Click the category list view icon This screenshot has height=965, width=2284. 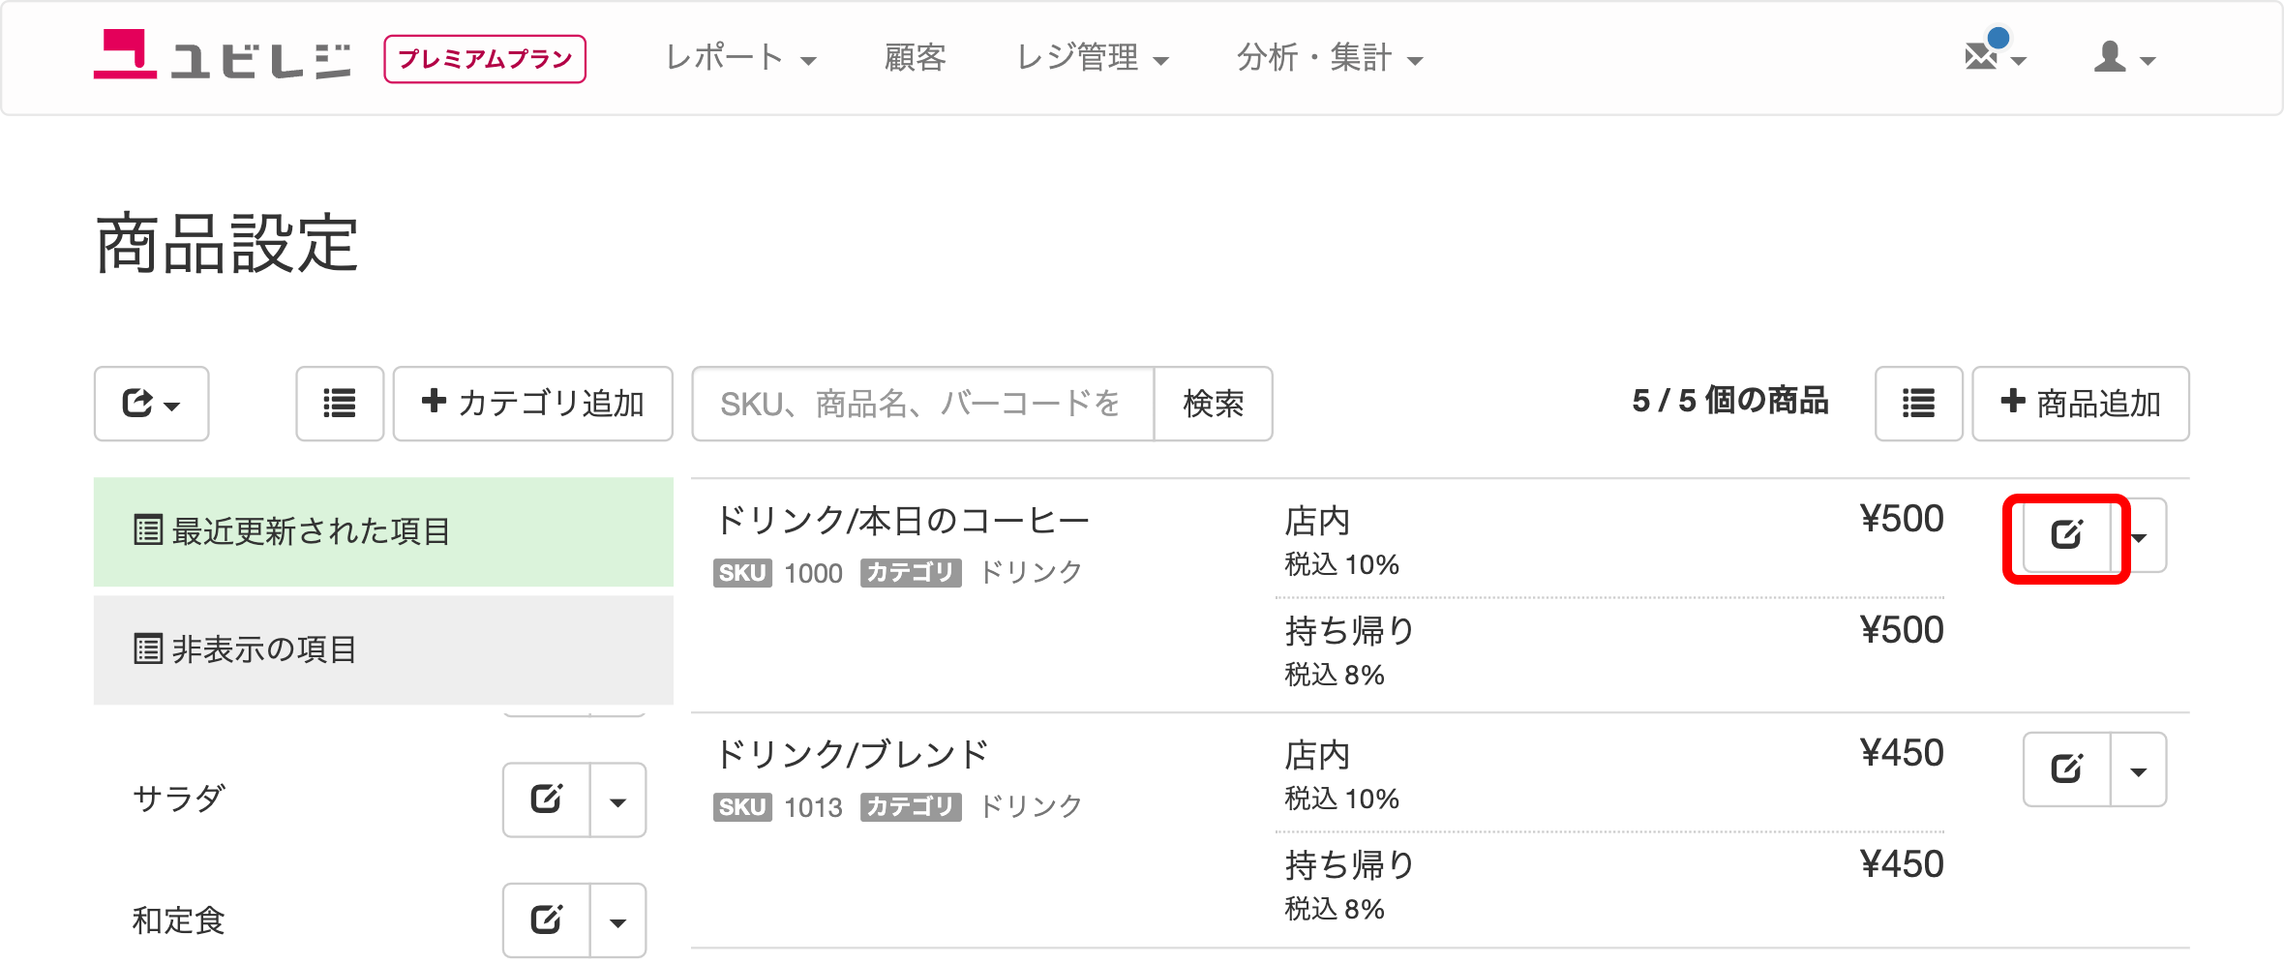point(340,404)
